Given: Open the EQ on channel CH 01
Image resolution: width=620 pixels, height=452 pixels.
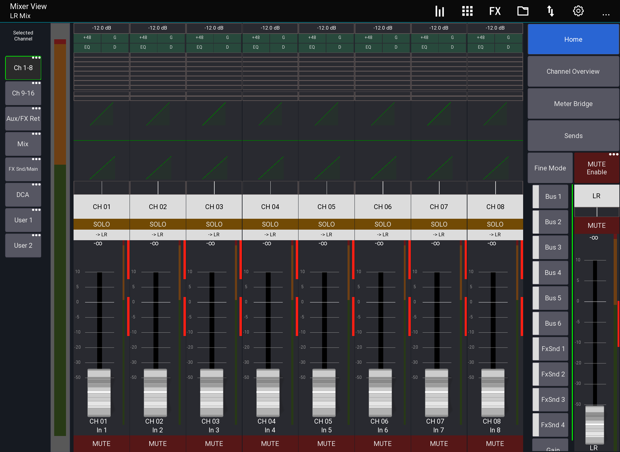Looking at the screenshot, I should 87,47.
